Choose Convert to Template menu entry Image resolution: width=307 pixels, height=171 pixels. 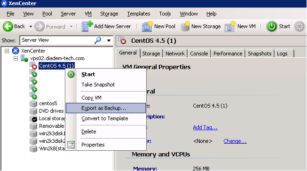coord(106,118)
